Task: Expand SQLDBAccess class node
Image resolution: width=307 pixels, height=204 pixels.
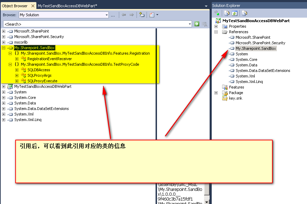Action: (17, 70)
